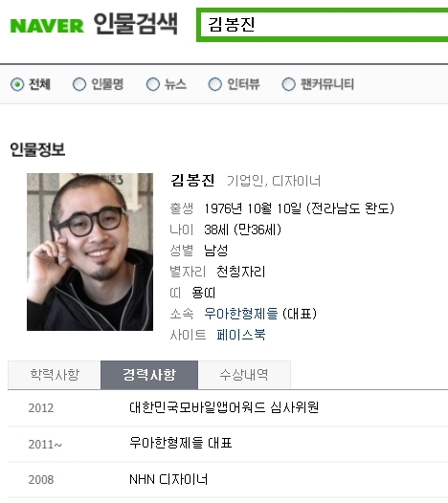Switch to the 경력사항 tab
The image size is (448, 503).
tap(149, 375)
